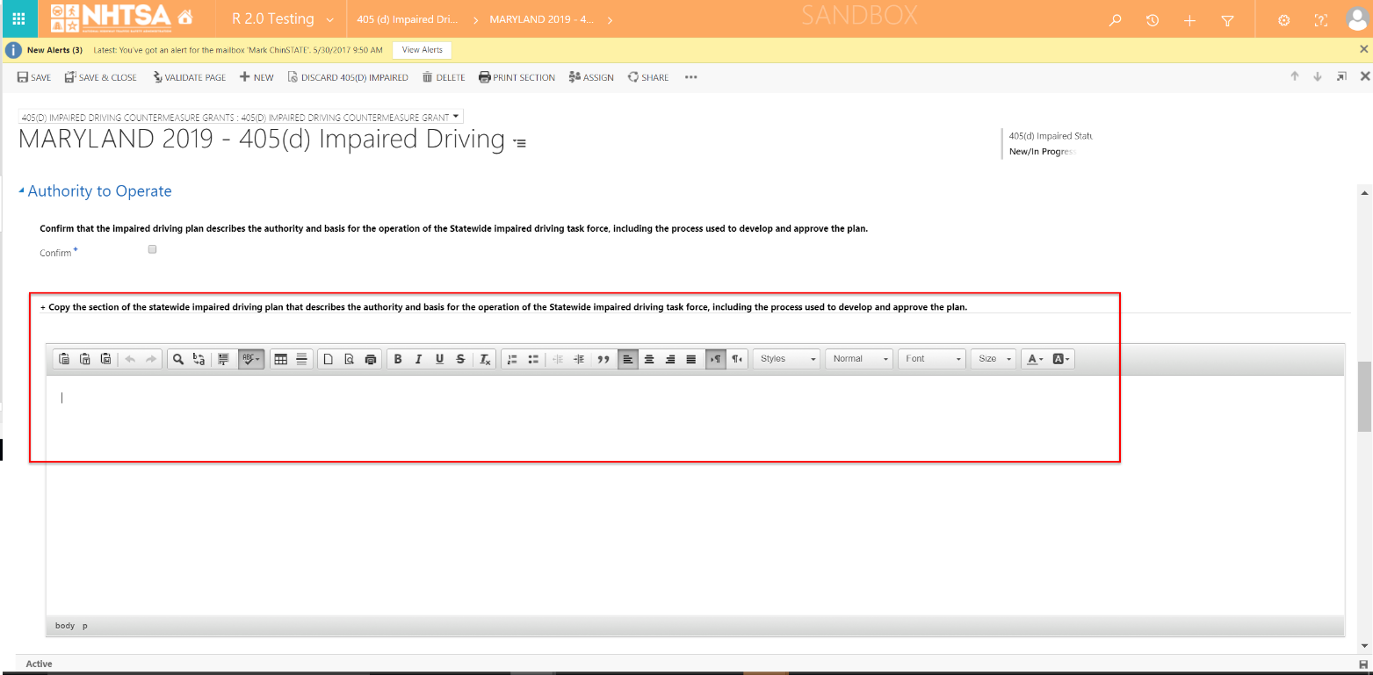
Task: Open the text color picker
Action: [1034, 359]
